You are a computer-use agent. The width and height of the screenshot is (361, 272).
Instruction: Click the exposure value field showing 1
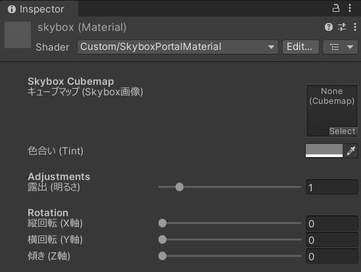[x=332, y=187]
